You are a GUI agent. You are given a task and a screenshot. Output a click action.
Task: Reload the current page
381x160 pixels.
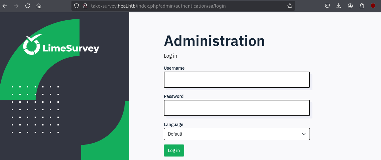pyautogui.click(x=28, y=6)
